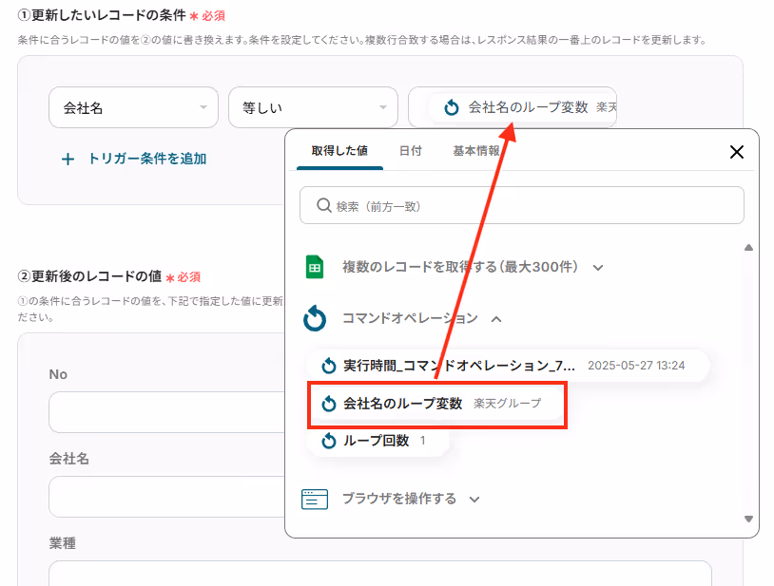Viewport: 774px width, 586px height.
Task: Click the 会社名 input field under section ②
Action: tap(166, 497)
